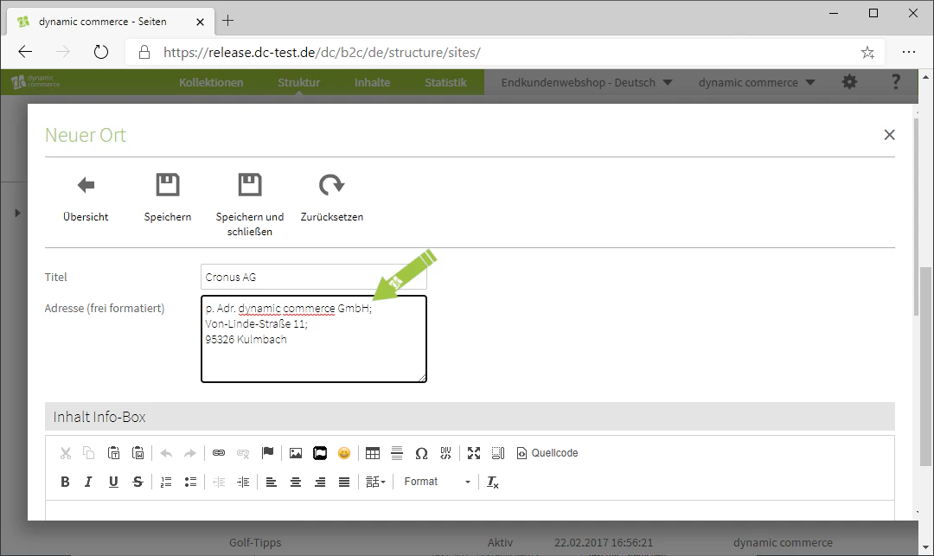934x556 pixels.
Task: Open the Statistik menu
Action: [445, 83]
